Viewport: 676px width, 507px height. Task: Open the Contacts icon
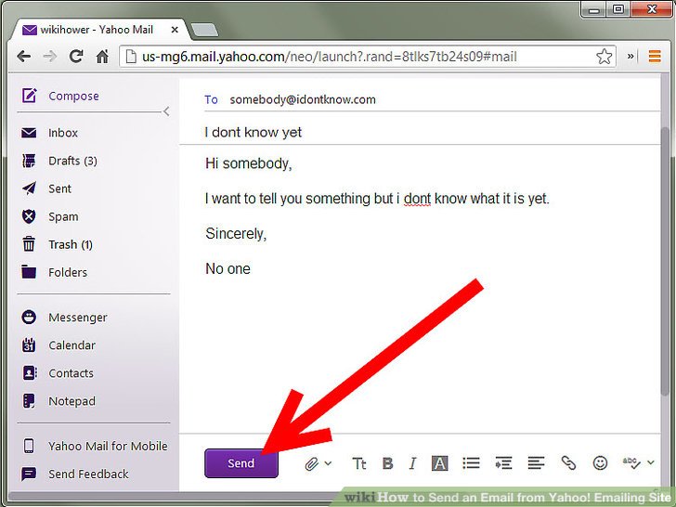(30, 373)
